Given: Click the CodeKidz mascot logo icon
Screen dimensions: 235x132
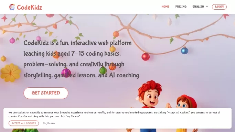Looking at the screenshot, I should (12, 7).
